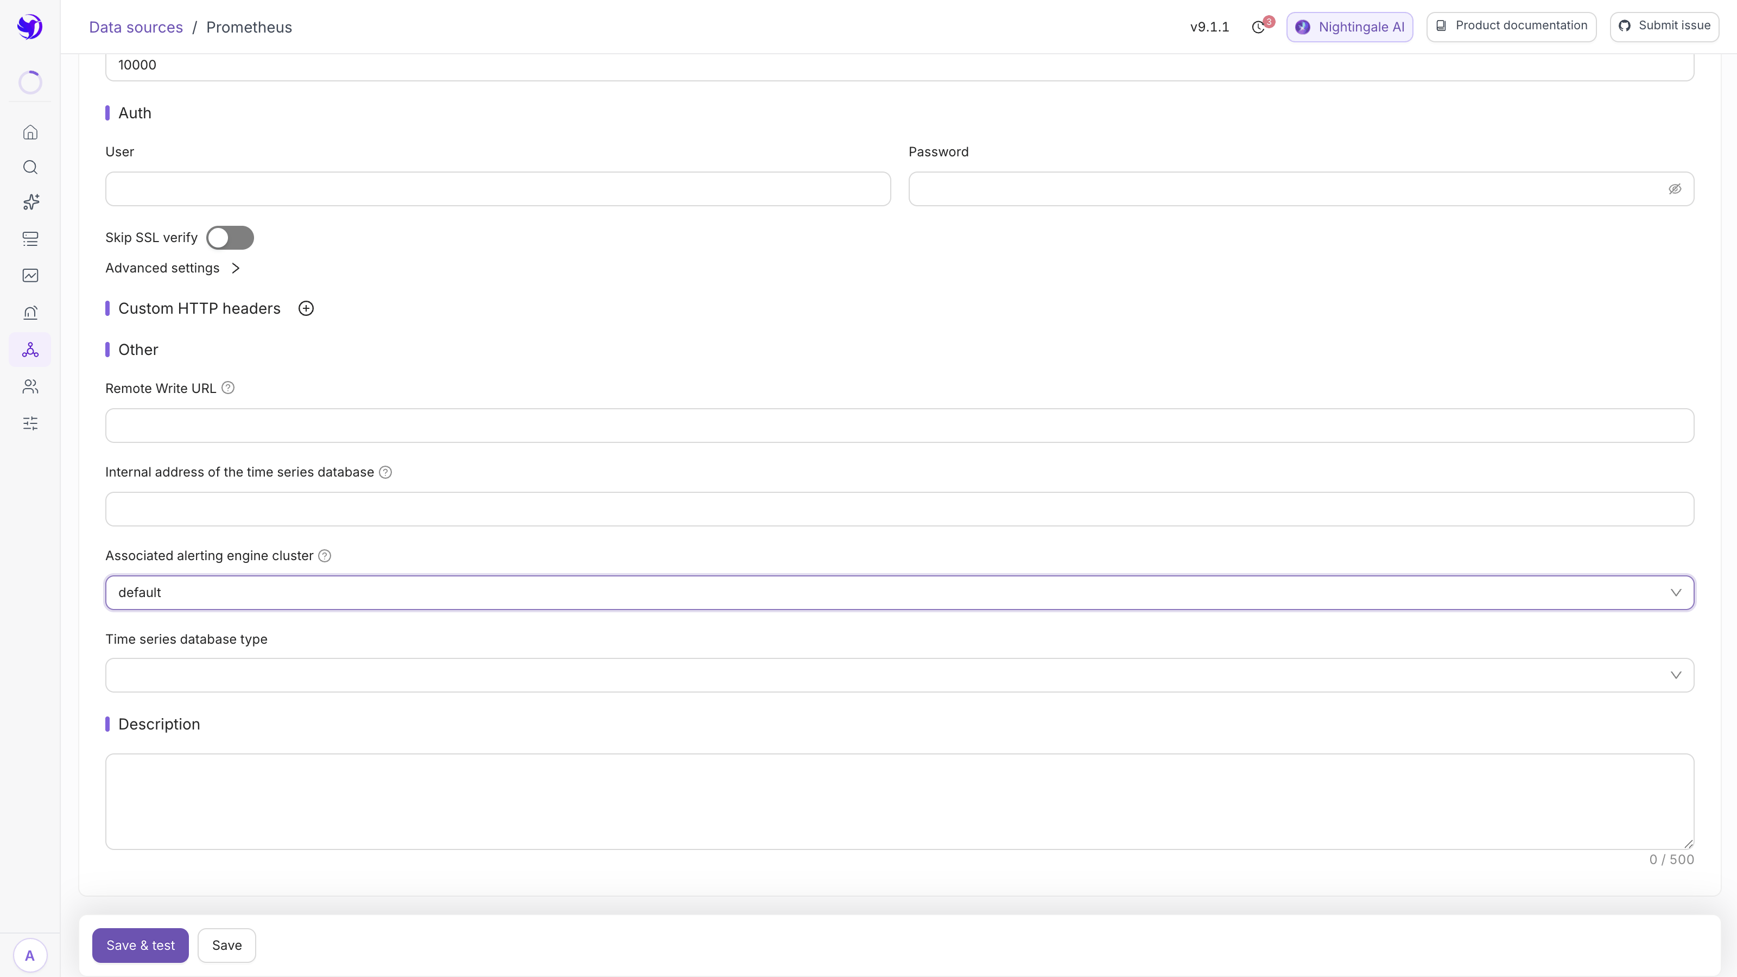The height and width of the screenshot is (977, 1737).
Task: Show help for internal time series address
Action: pyautogui.click(x=385, y=472)
